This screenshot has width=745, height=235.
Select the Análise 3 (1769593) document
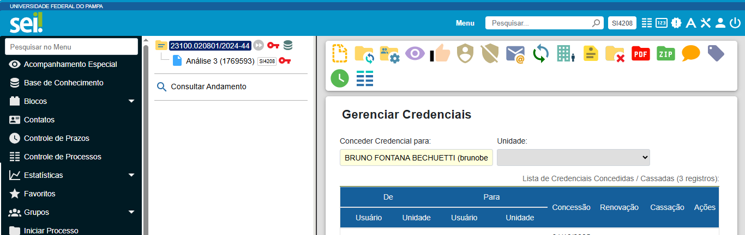[220, 61]
